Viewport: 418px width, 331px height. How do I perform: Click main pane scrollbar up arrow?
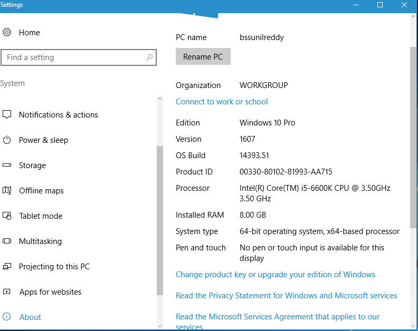(x=413, y=16)
